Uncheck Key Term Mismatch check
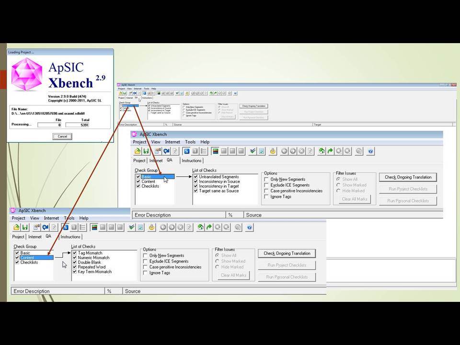460x345 pixels. [75, 272]
